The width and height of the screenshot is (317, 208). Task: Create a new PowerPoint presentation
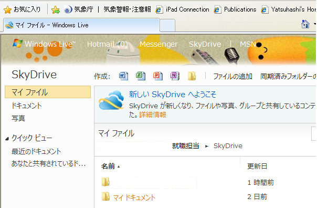point(157,76)
